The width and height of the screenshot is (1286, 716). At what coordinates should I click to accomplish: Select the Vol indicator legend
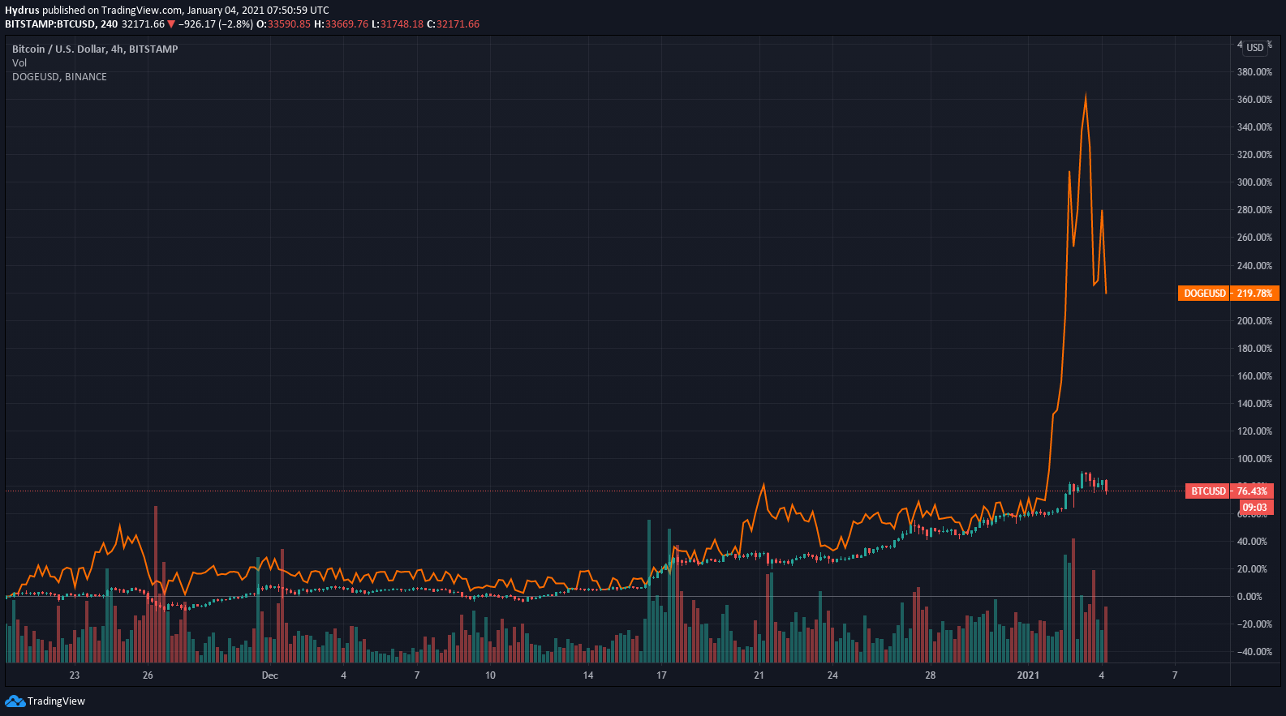click(19, 63)
